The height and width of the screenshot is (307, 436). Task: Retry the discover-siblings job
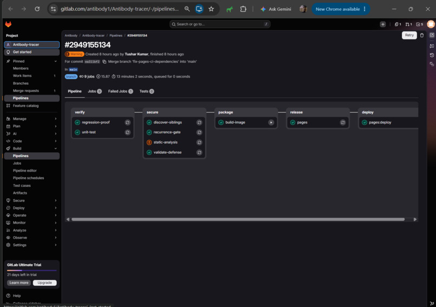199,122
